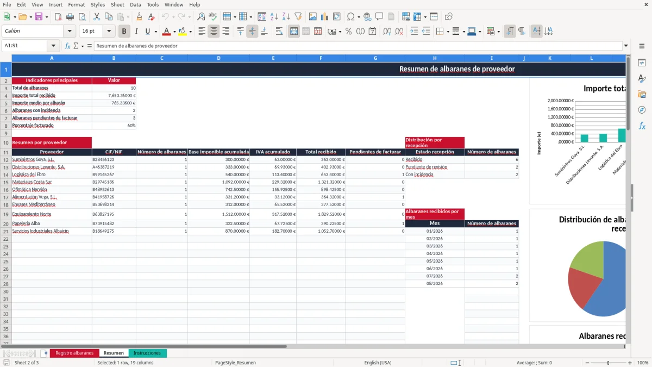The image size is (652, 367).
Task: Click the formula input line
Action: (358, 46)
